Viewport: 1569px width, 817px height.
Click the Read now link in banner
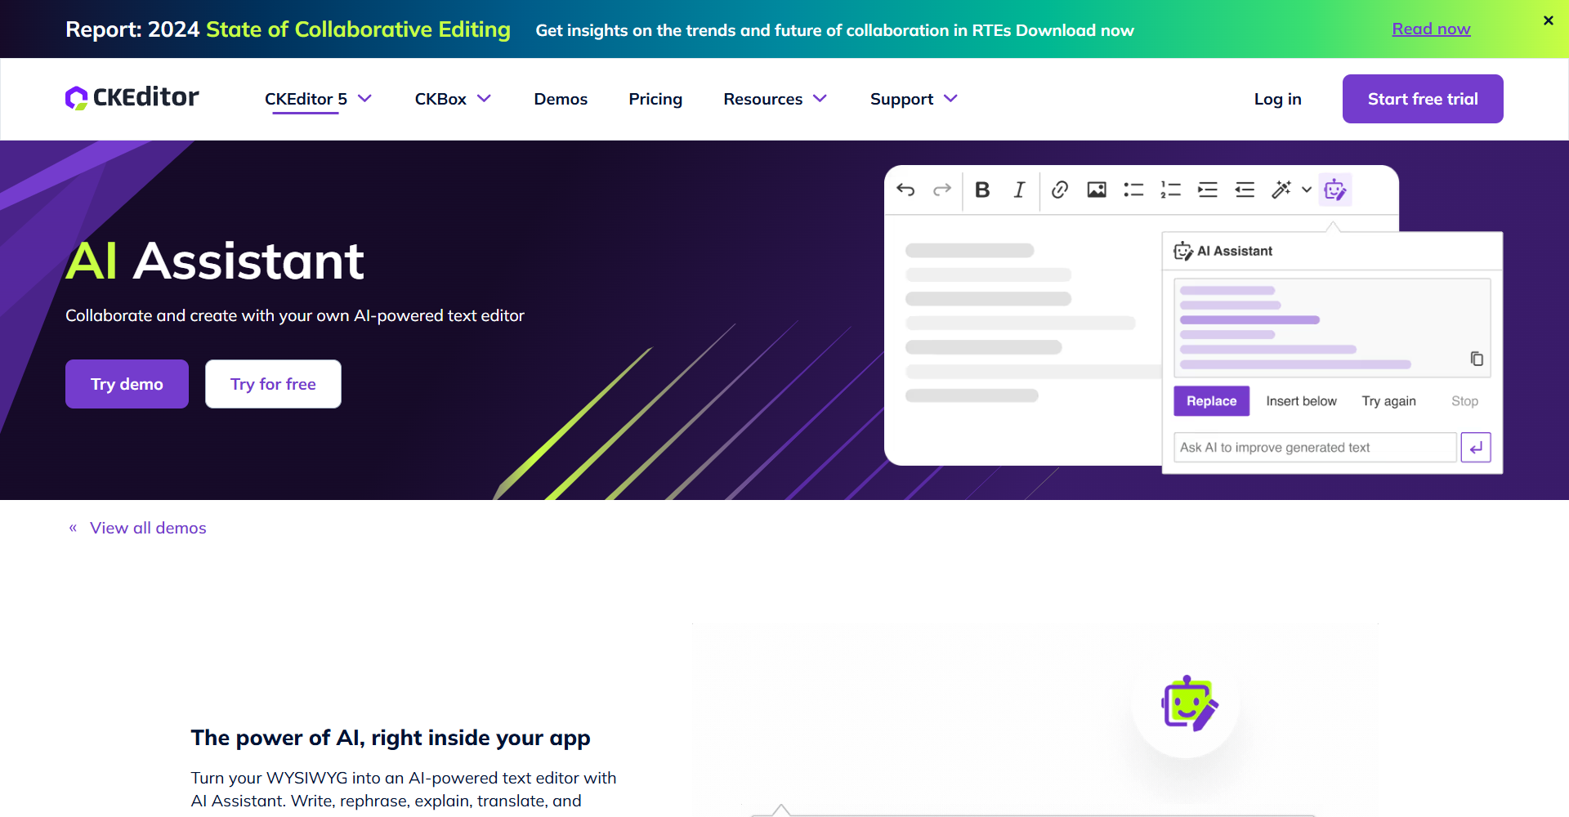pyautogui.click(x=1431, y=29)
